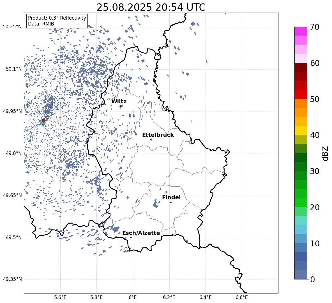Click the colorbar tick label 70
This screenshot has height=303, width=332.
point(315,27)
